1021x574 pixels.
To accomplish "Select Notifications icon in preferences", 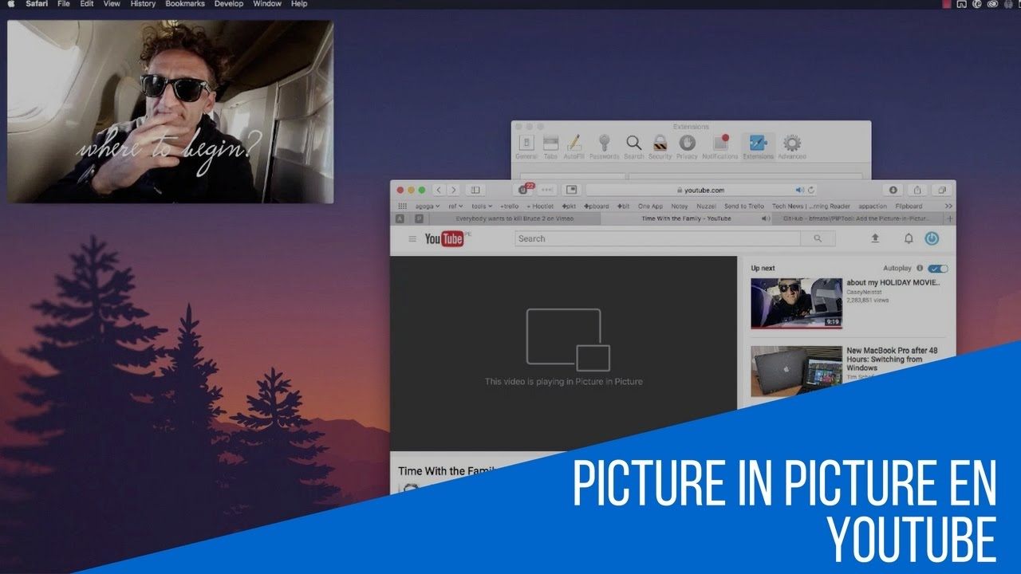I will (720, 147).
